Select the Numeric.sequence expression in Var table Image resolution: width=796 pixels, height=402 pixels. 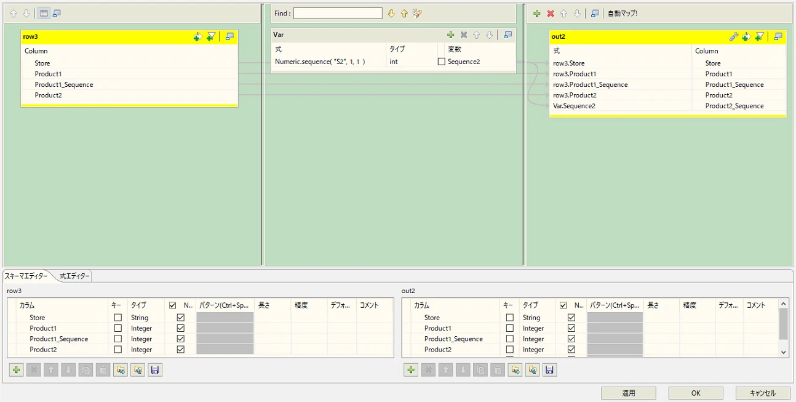[320, 62]
